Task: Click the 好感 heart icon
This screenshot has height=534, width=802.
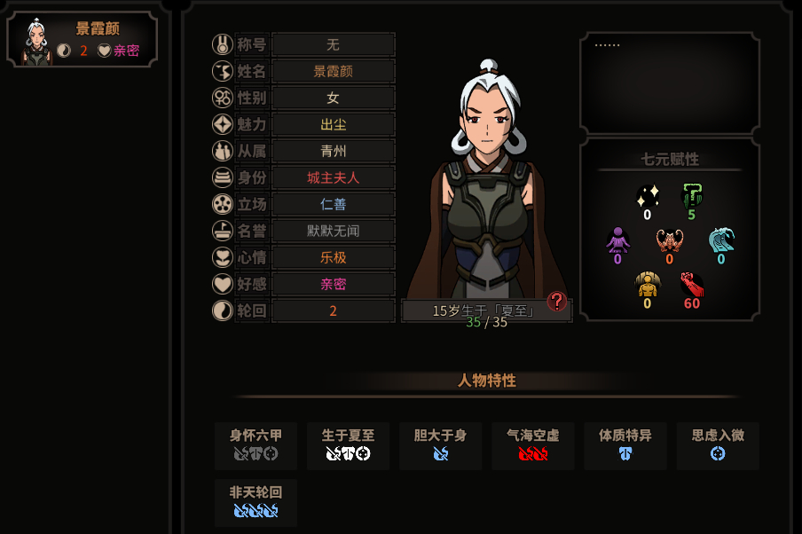Action: 223,284
